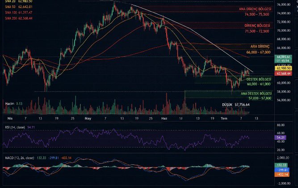Select the 60,000 - 61,000 range text
Image resolution: width=298 pixels, height=188 pixels.
pos(259,84)
